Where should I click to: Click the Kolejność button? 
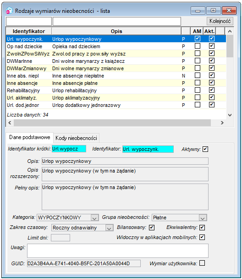pyautogui.click(x=220, y=21)
